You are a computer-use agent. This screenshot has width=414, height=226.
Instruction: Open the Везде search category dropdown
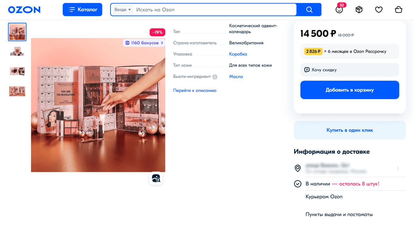point(122,9)
